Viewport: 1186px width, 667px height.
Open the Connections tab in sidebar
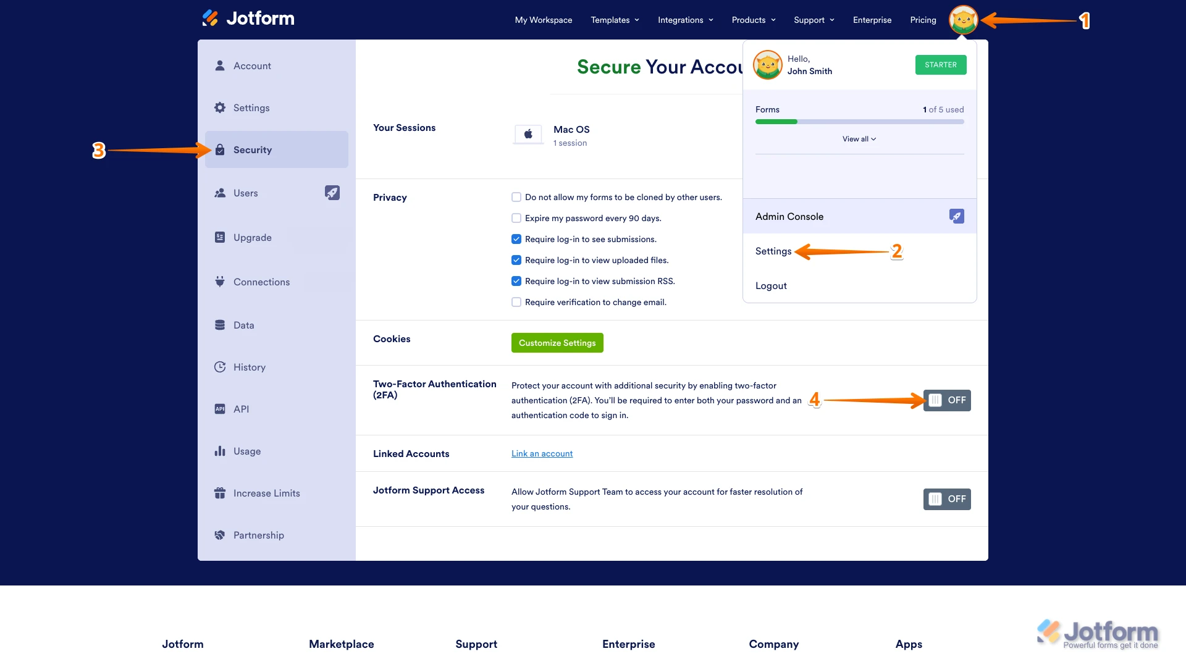(x=276, y=282)
